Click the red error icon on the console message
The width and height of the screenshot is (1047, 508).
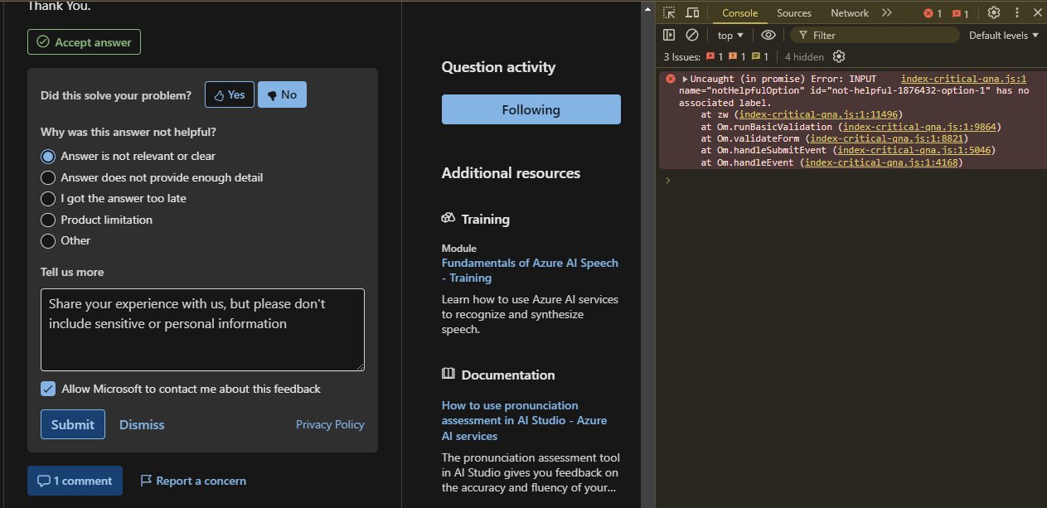point(670,79)
